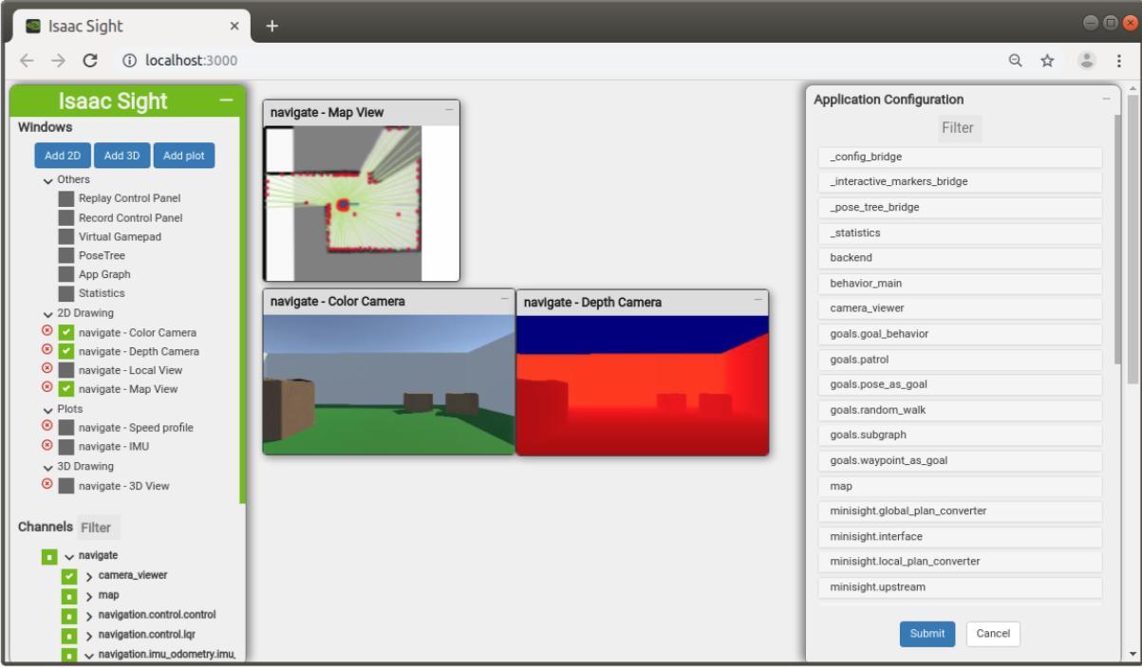Click the red remove icon beside navigate - Color Camera
Image resolution: width=1142 pixels, height=668 pixels.
click(46, 332)
